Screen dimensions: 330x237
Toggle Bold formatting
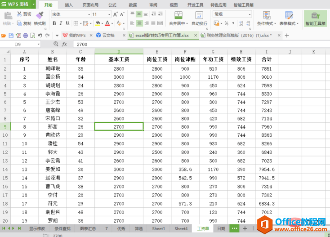pyautogui.click(x=54, y=23)
